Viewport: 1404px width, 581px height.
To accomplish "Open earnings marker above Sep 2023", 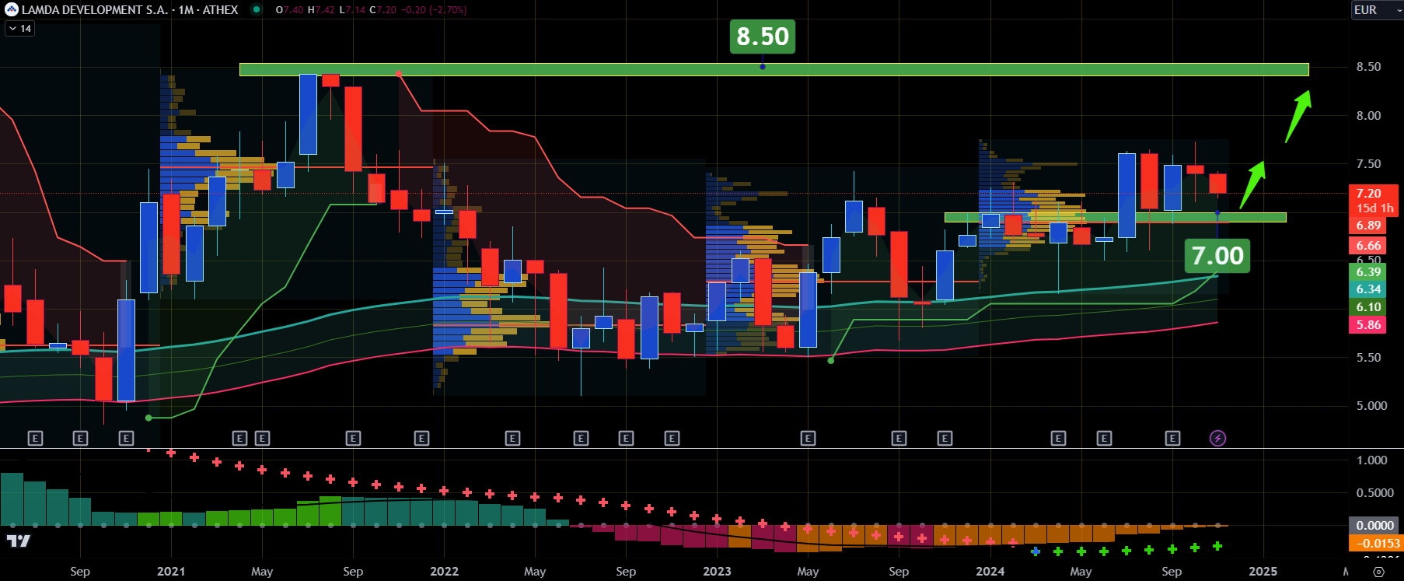I will [899, 438].
